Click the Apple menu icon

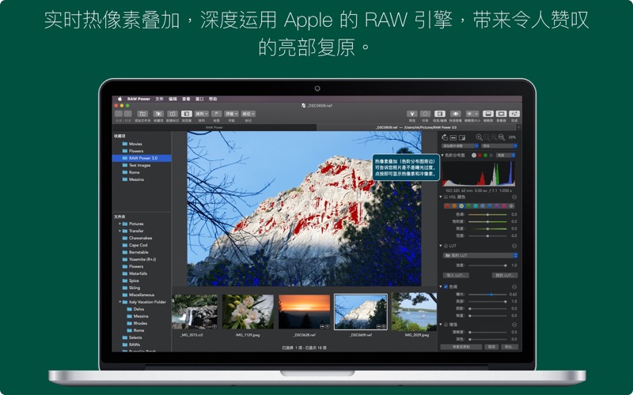119,99
